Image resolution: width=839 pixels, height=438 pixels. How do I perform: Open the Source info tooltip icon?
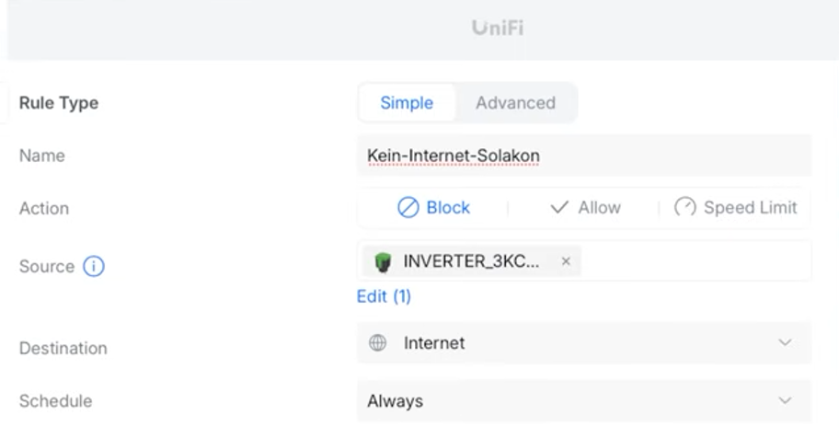[94, 267]
